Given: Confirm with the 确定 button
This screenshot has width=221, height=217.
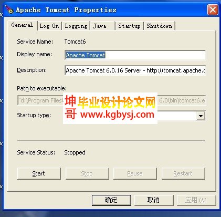Looking at the screenshot, I should pyautogui.click(x=111, y=200).
